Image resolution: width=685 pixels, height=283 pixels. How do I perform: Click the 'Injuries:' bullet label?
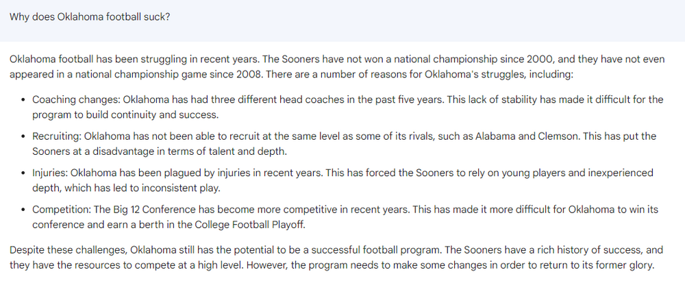(50, 173)
